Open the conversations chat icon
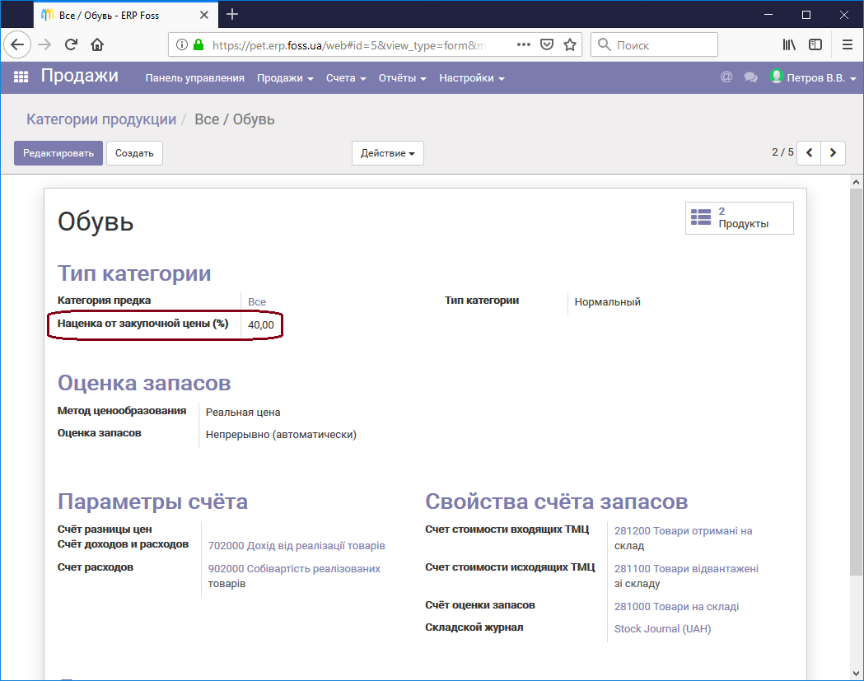This screenshot has width=864, height=681. (x=750, y=77)
